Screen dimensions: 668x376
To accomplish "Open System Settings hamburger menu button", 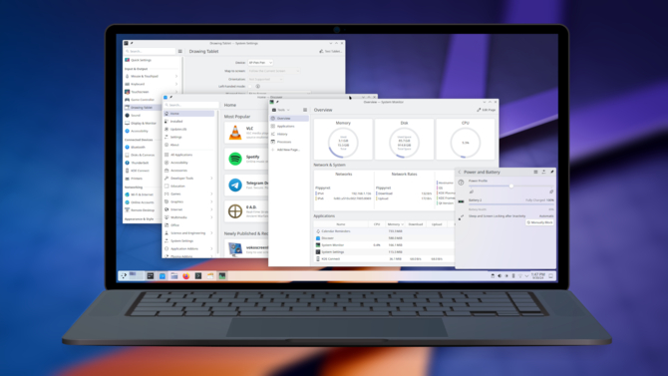I will (179, 51).
